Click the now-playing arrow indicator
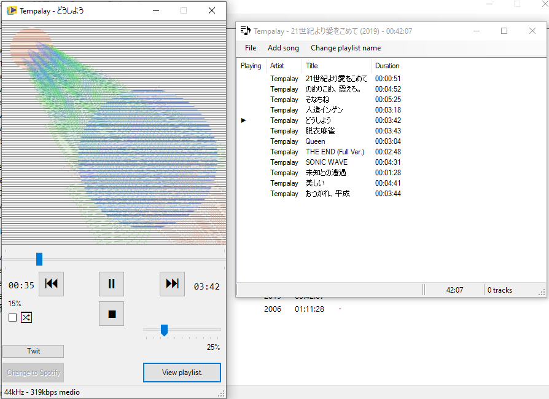 tap(244, 120)
